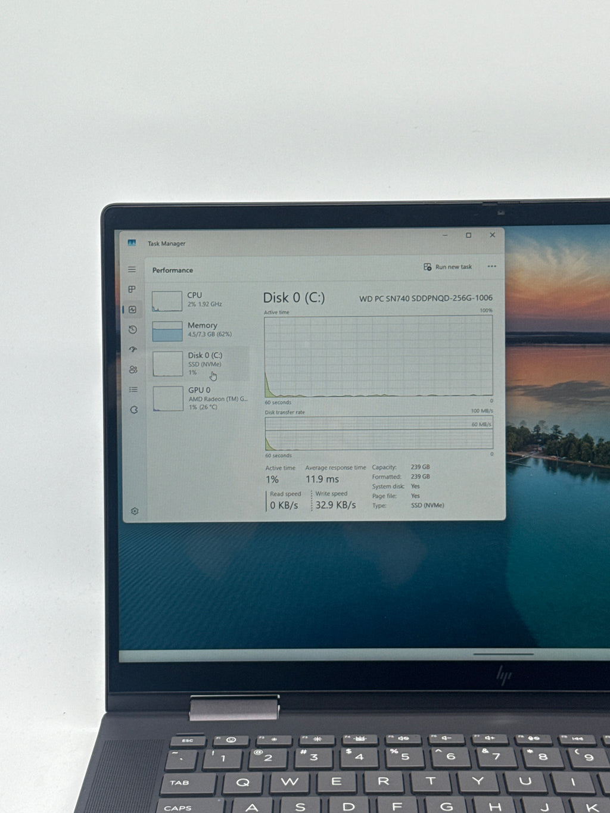Select the Performance page icon

(x=132, y=310)
